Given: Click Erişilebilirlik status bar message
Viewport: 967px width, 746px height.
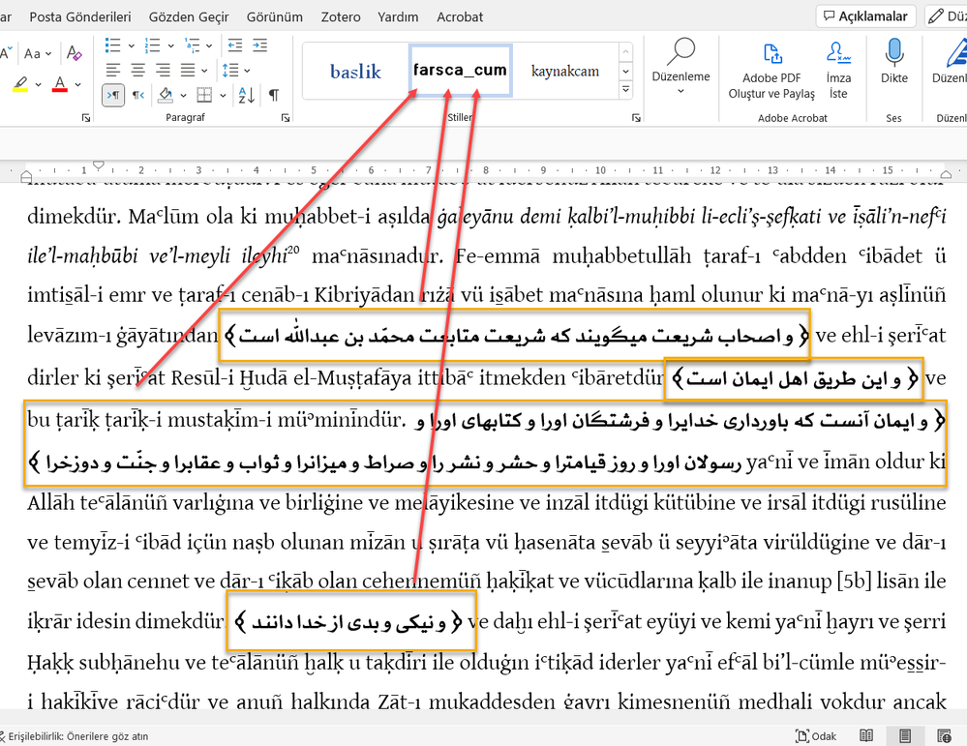Looking at the screenshot, I should coord(74,736).
